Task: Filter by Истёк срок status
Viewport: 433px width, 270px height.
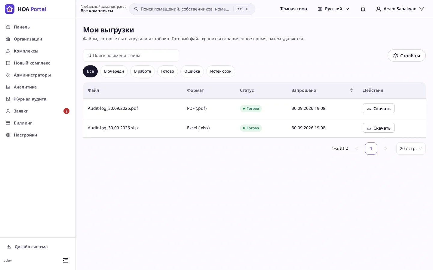Action: pyautogui.click(x=221, y=71)
